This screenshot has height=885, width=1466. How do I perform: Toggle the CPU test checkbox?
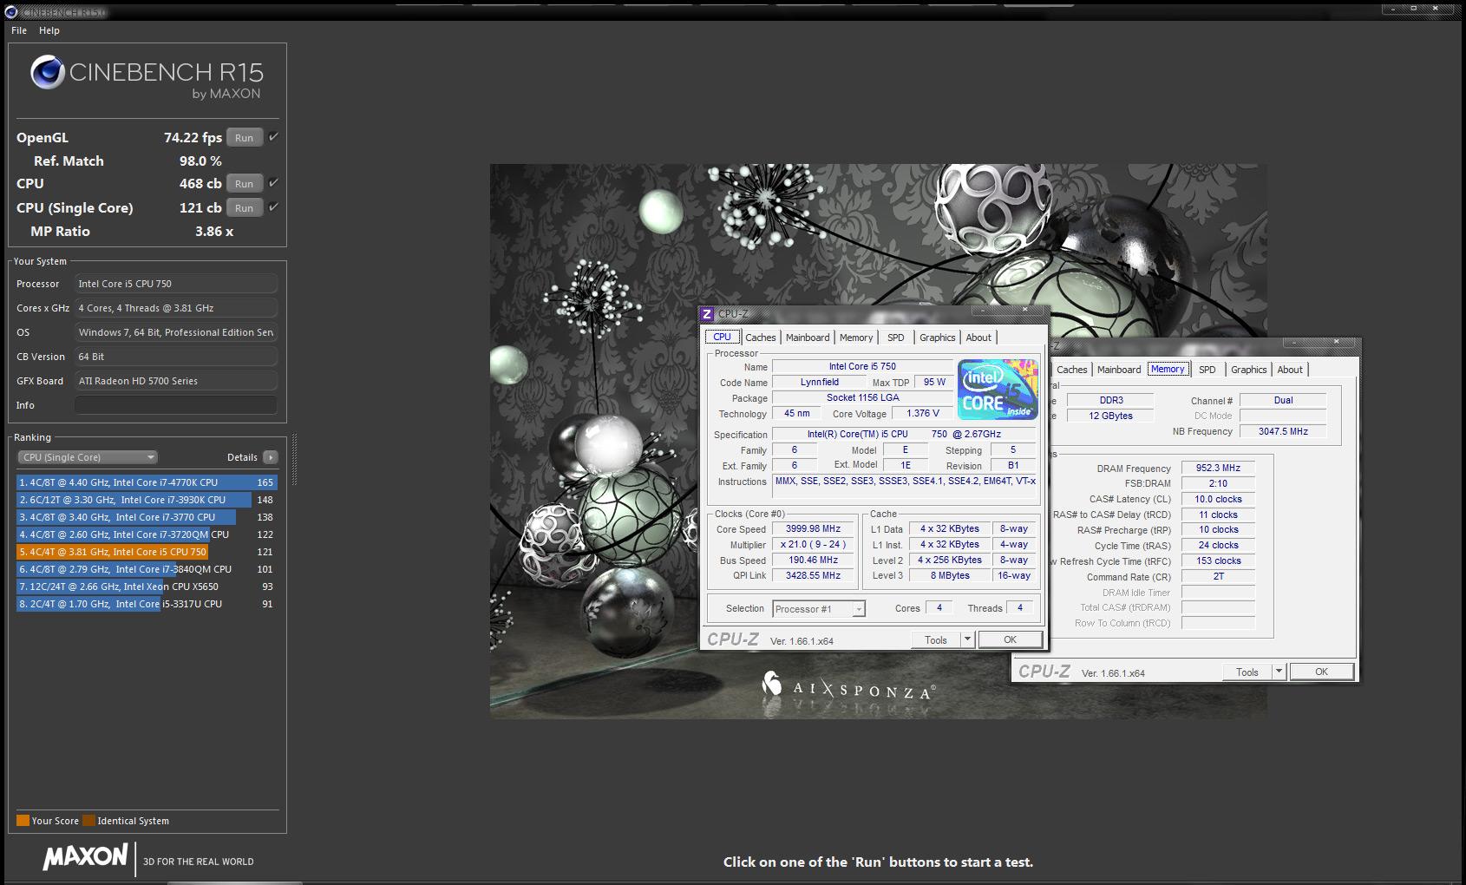(x=273, y=182)
